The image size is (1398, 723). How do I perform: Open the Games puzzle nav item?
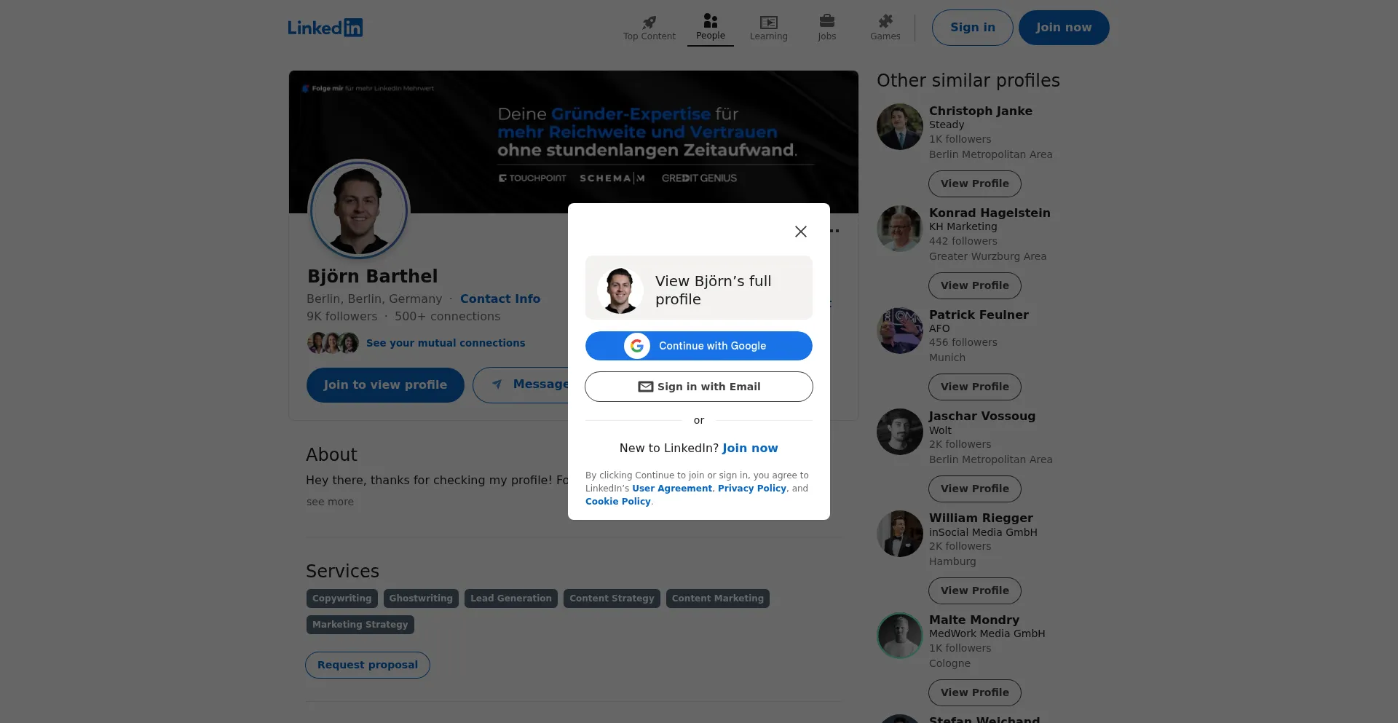click(x=885, y=28)
